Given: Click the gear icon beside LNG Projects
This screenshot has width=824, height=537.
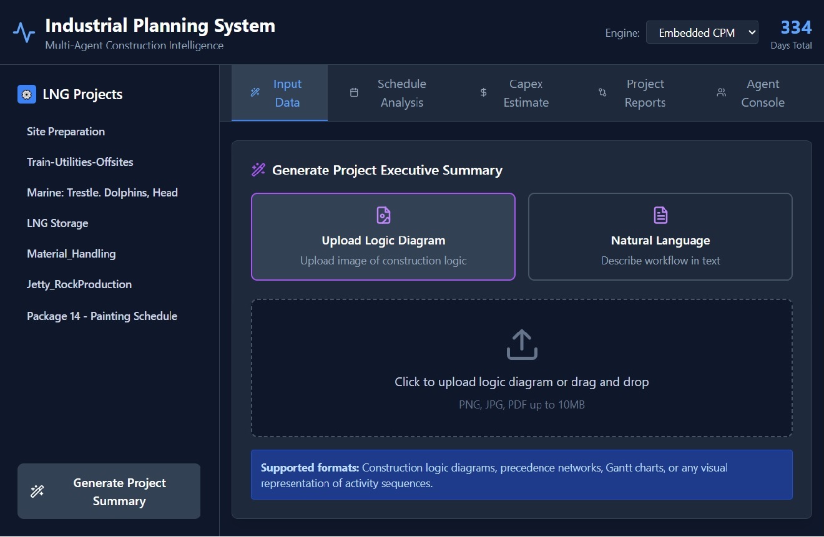Looking at the screenshot, I should pyautogui.click(x=27, y=95).
